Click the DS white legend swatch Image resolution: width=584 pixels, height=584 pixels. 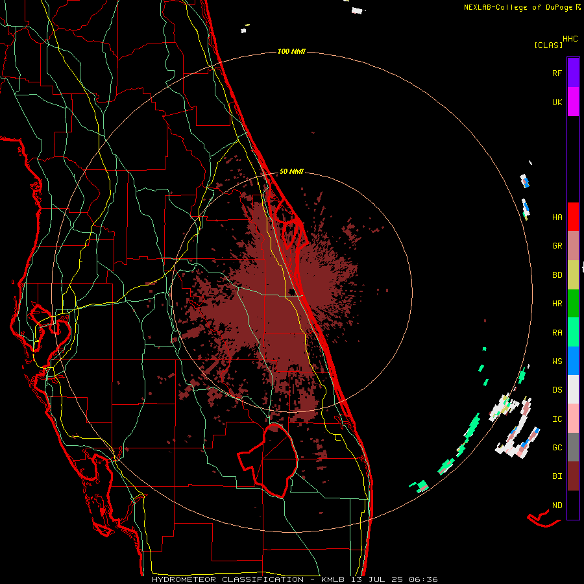click(x=573, y=389)
